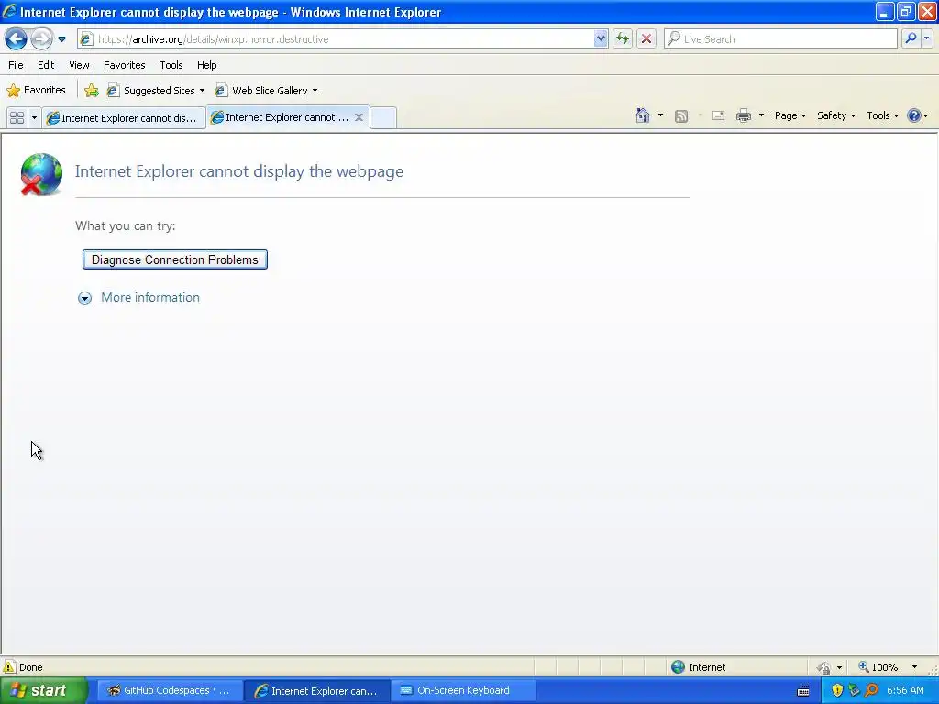Click the Windows Start button
Viewport: 939px width, 704px height.
click(x=43, y=690)
